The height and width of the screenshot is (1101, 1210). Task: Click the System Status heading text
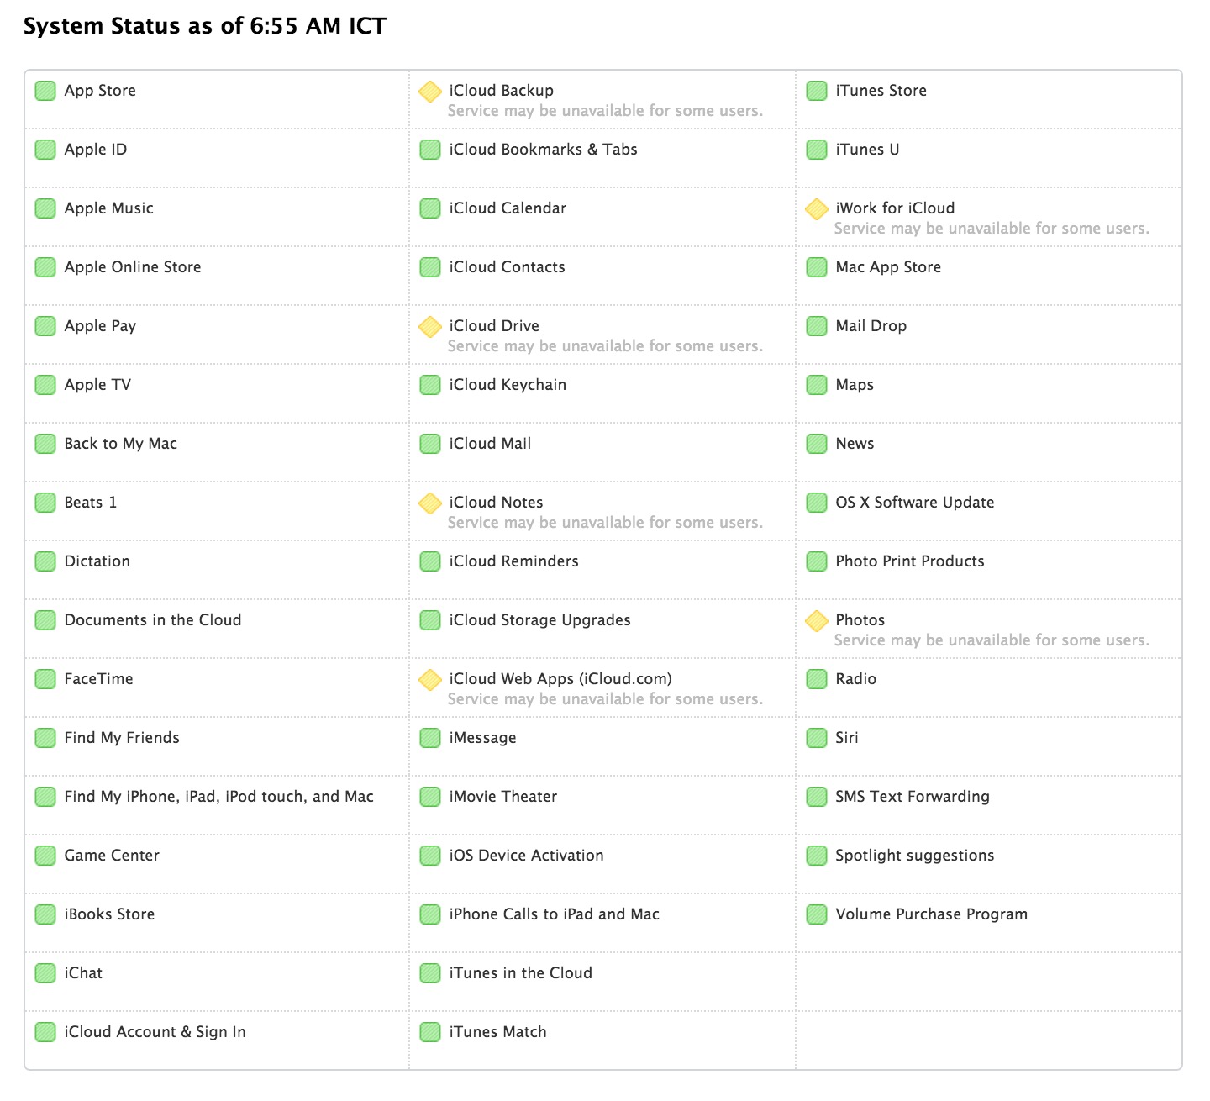pyautogui.click(x=204, y=26)
